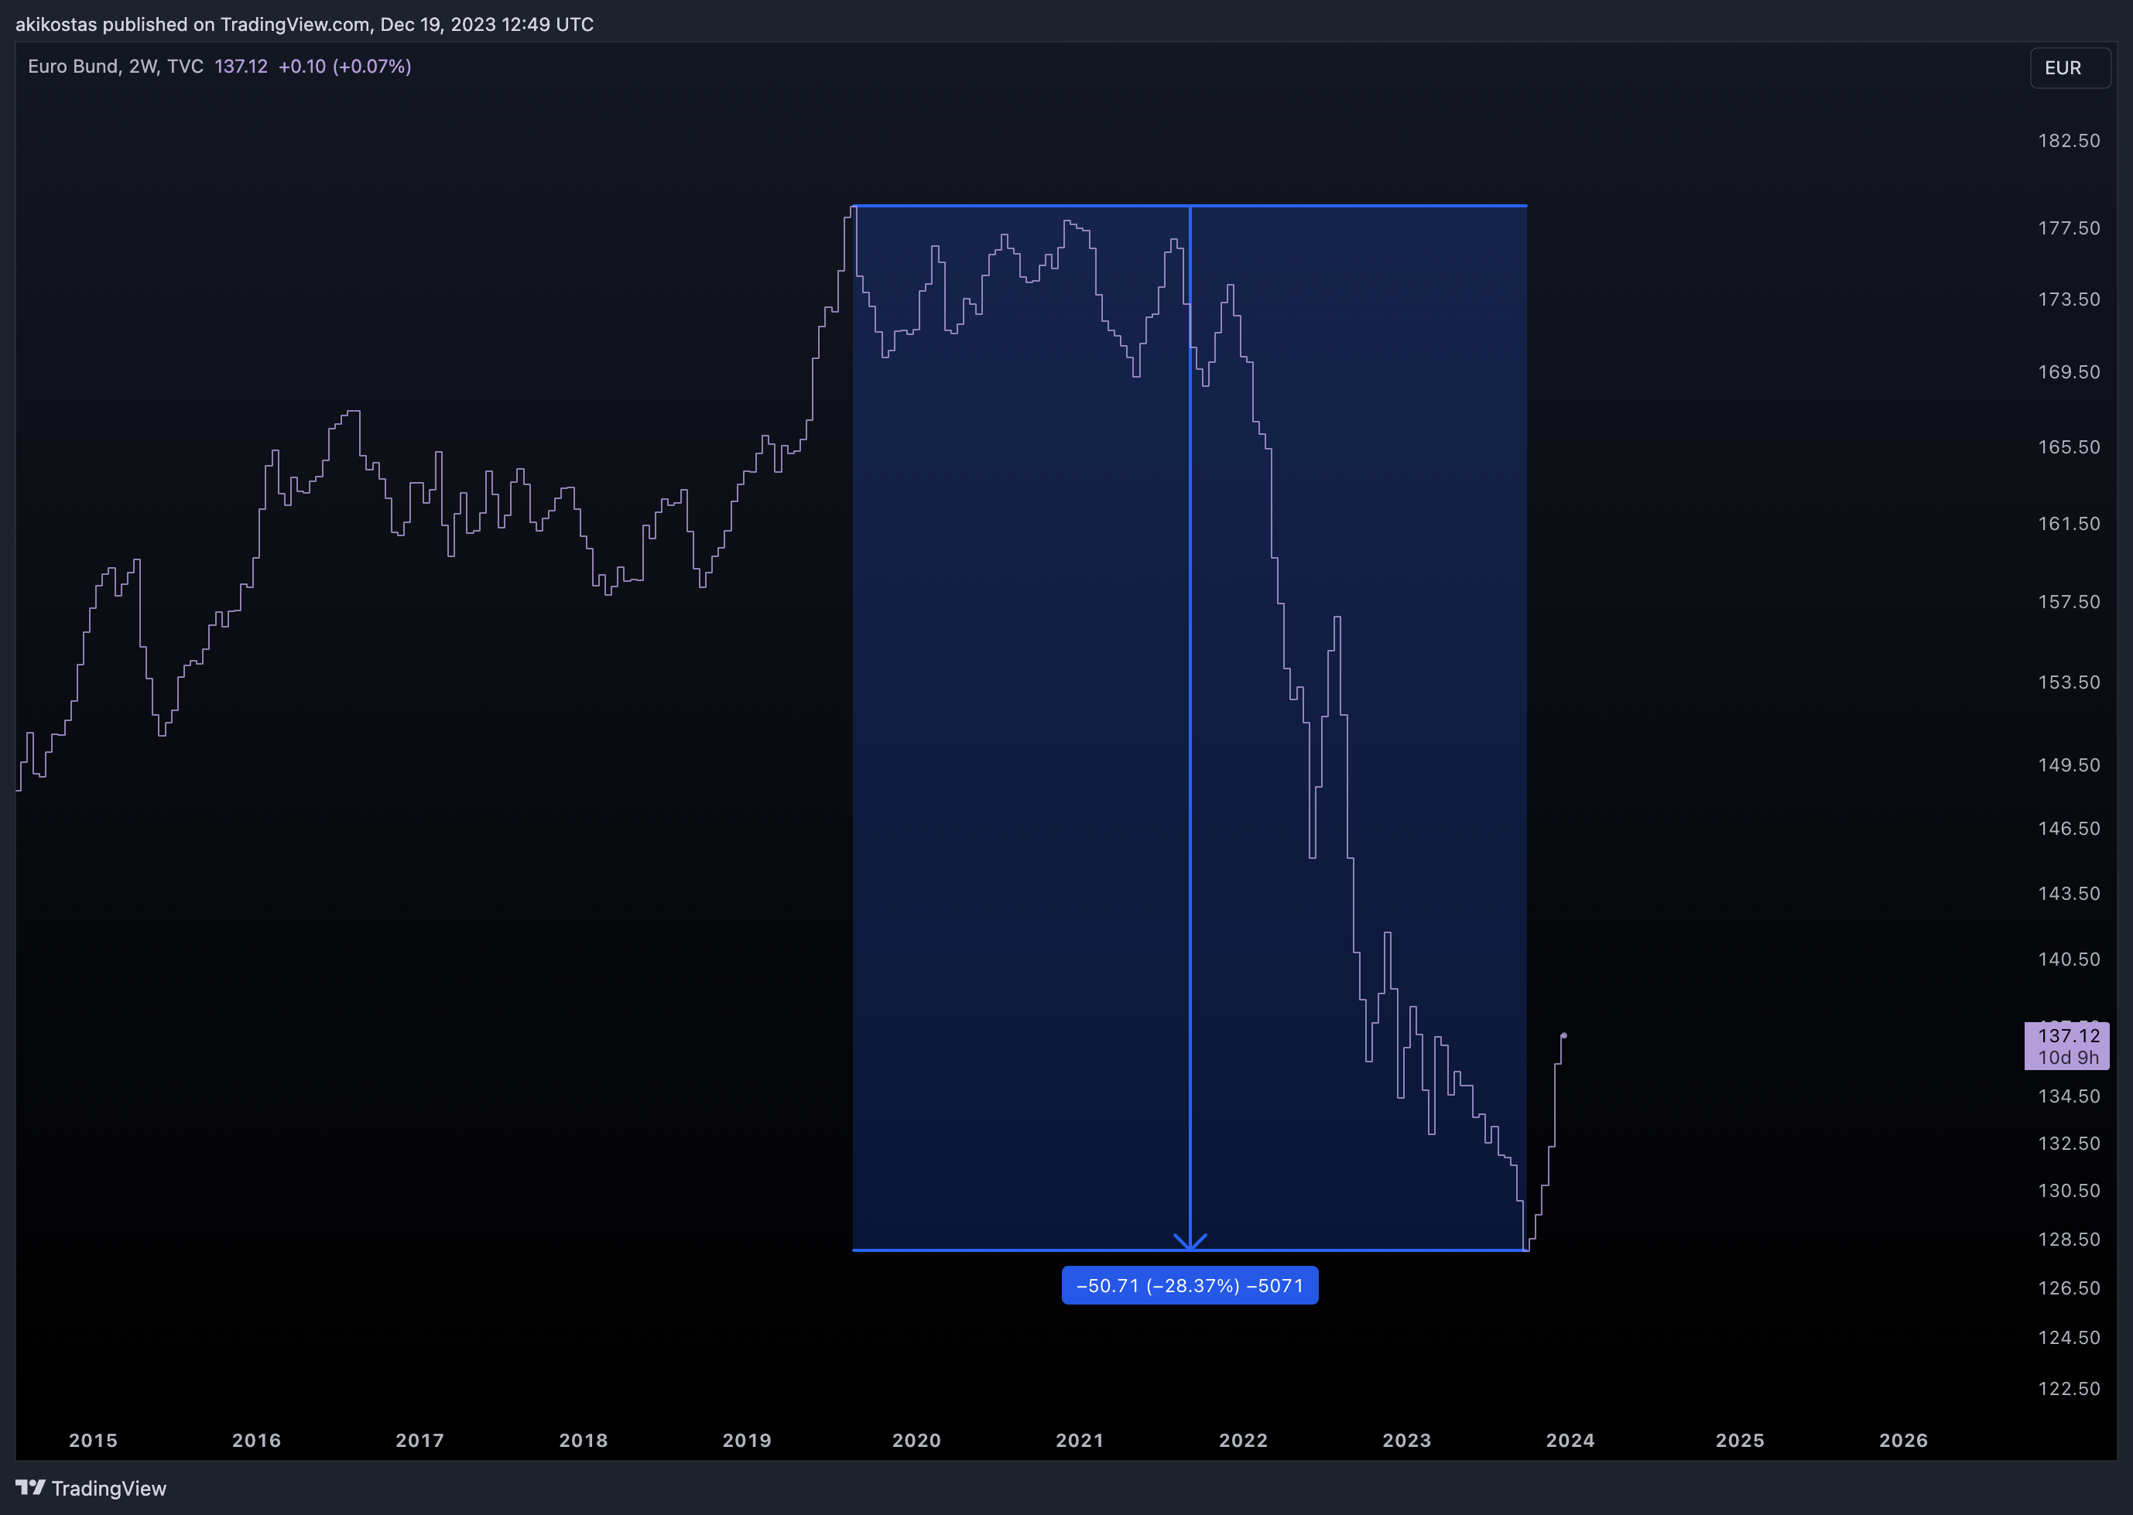Click the 2017 time axis label
The height and width of the screenshot is (1515, 2133).
(420, 1441)
